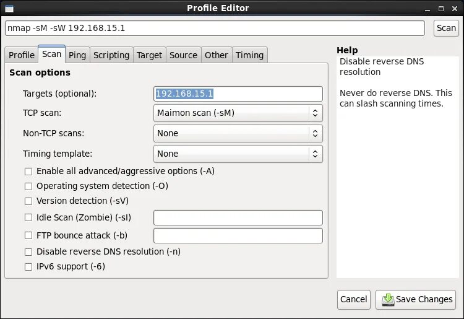Go to the Timing tab
Image resolution: width=464 pixels, height=319 pixels.
[249, 55]
